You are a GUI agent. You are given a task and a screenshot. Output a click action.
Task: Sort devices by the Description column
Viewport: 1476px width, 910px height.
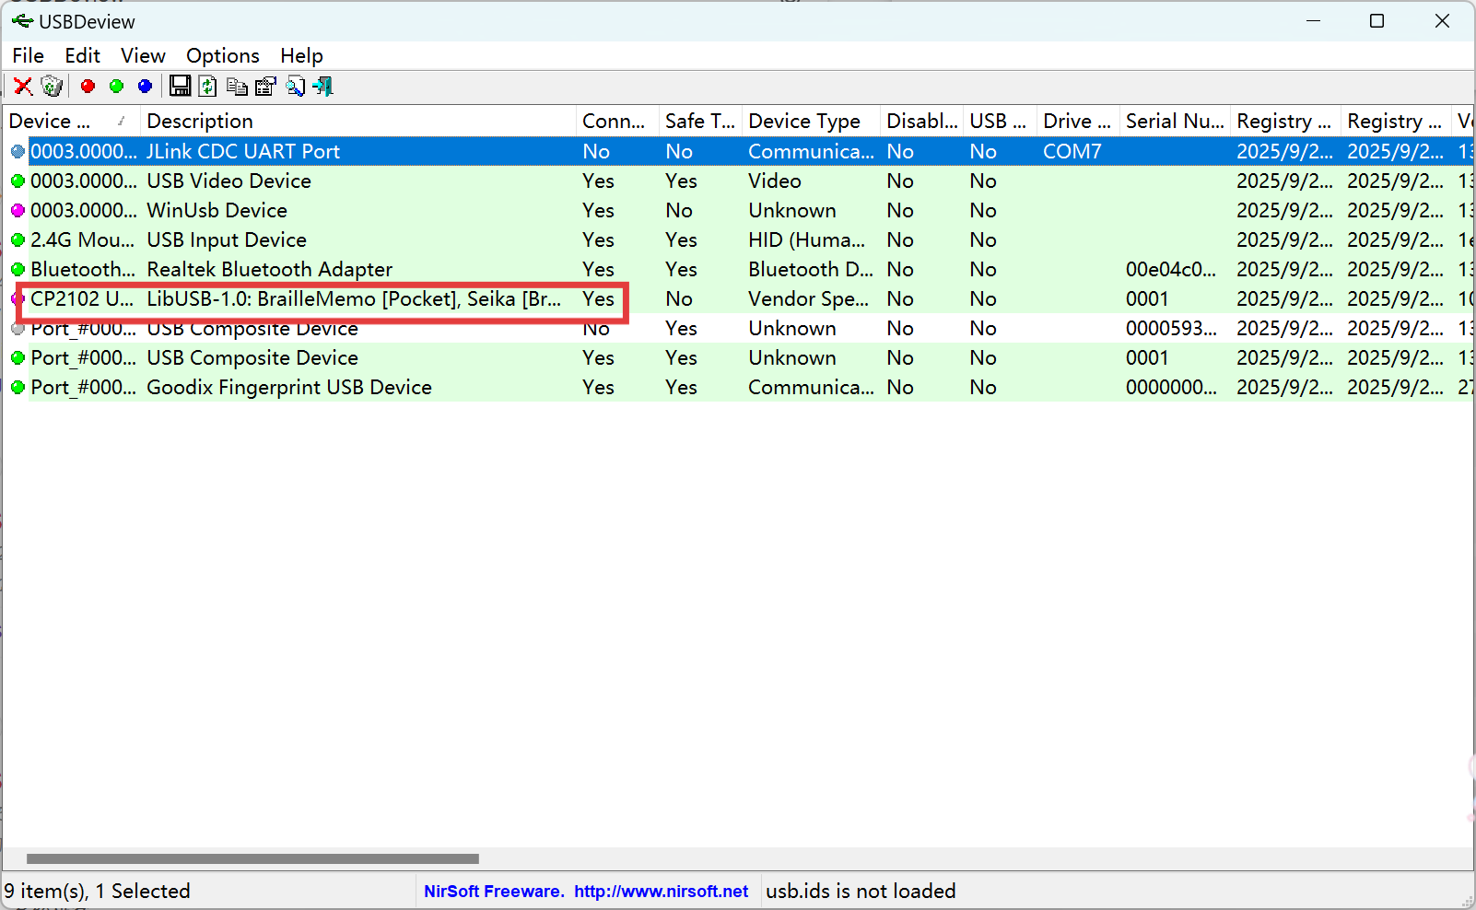(200, 121)
